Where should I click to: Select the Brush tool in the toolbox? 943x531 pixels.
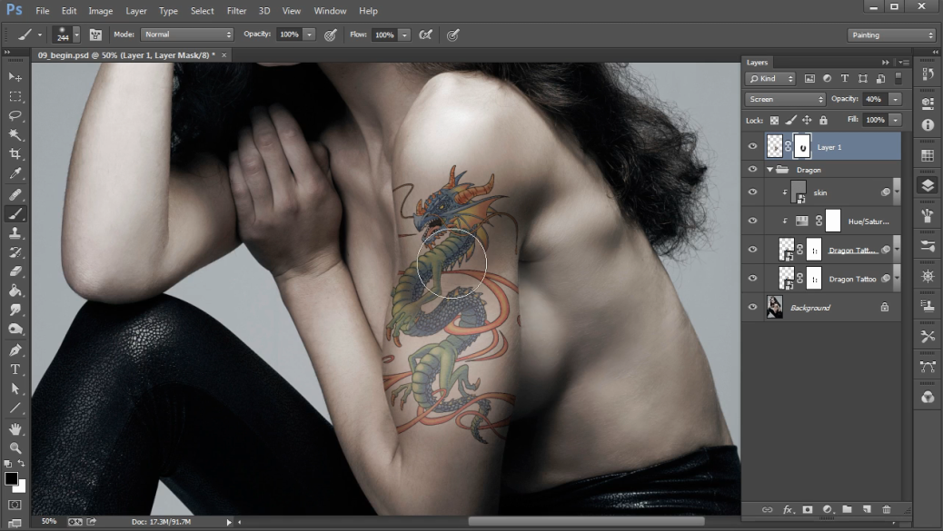click(x=15, y=213)
